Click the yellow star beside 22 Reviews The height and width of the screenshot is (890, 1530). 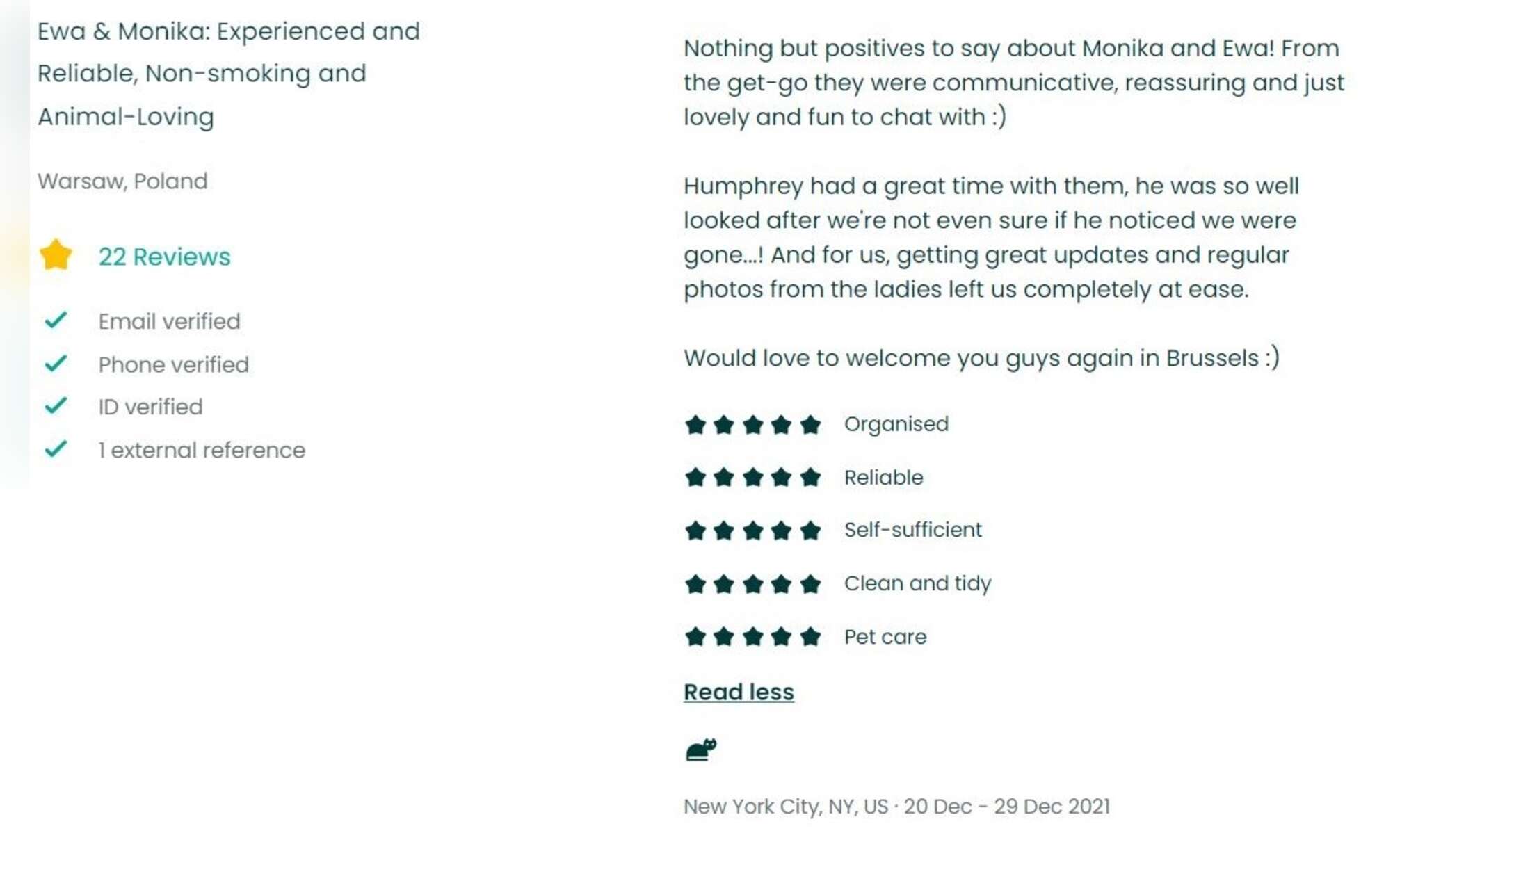pos(56,254)
